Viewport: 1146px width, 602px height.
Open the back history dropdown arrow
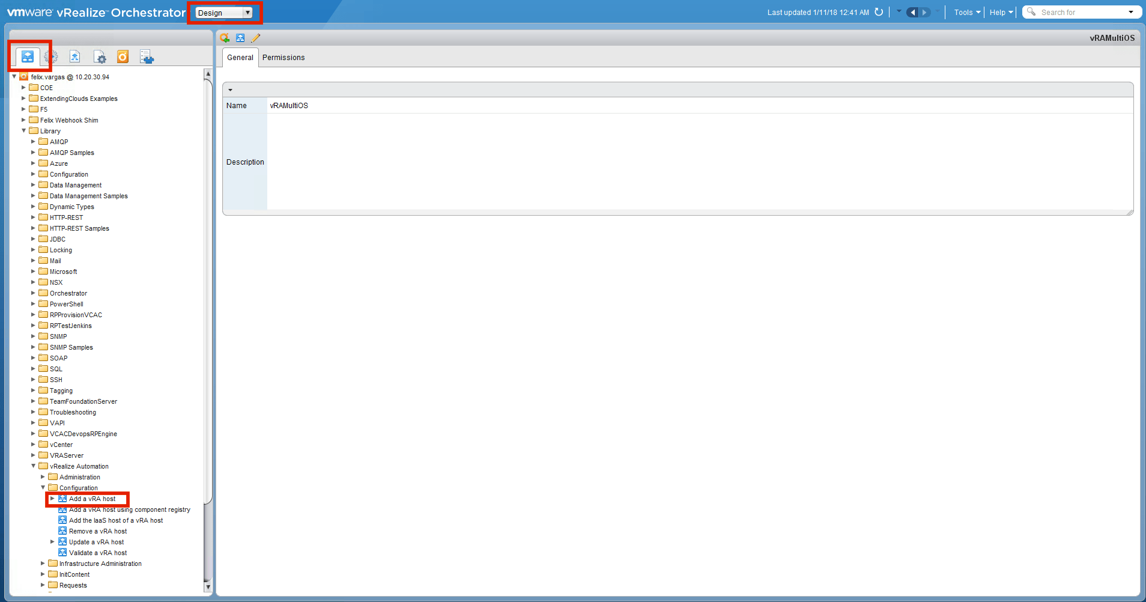click(x=899, y=11)
